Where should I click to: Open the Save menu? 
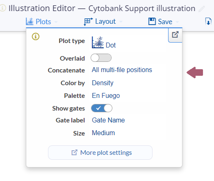pyautogui.click(x=164, y=22)
